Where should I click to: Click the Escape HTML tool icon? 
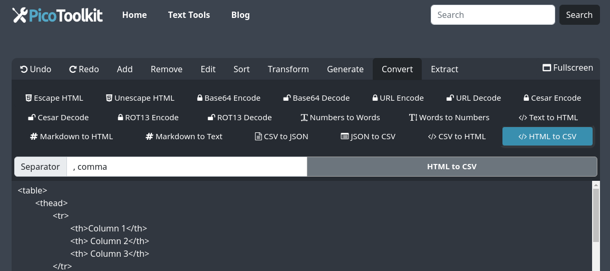29,98
